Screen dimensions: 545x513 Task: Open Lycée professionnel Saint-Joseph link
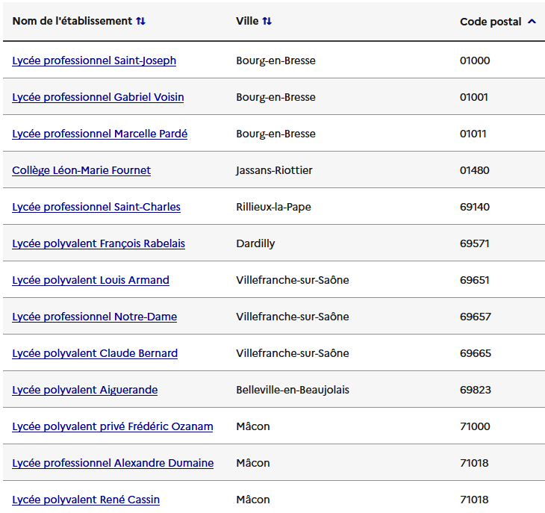tap(94, 60)
